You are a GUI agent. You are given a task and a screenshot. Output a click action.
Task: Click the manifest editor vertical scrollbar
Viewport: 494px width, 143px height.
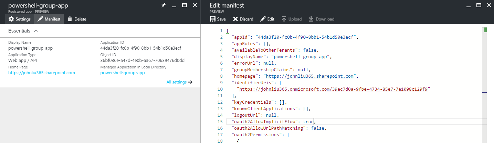click(485, 86)
